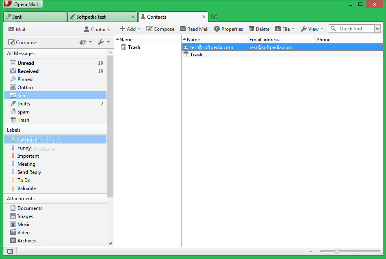The image size is (386, 259).
Task: Open Music attachments
Action: click(55, 225)
